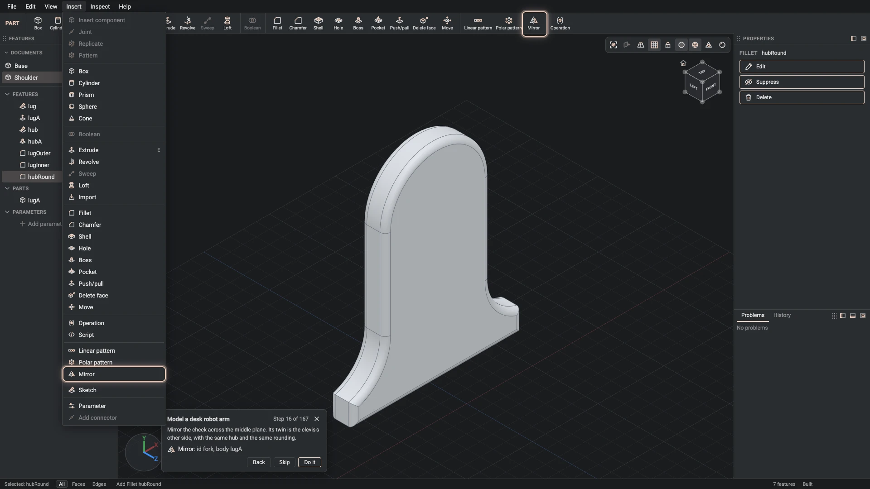
Task: Close the tutorial step popup
Action: (317, 419)
